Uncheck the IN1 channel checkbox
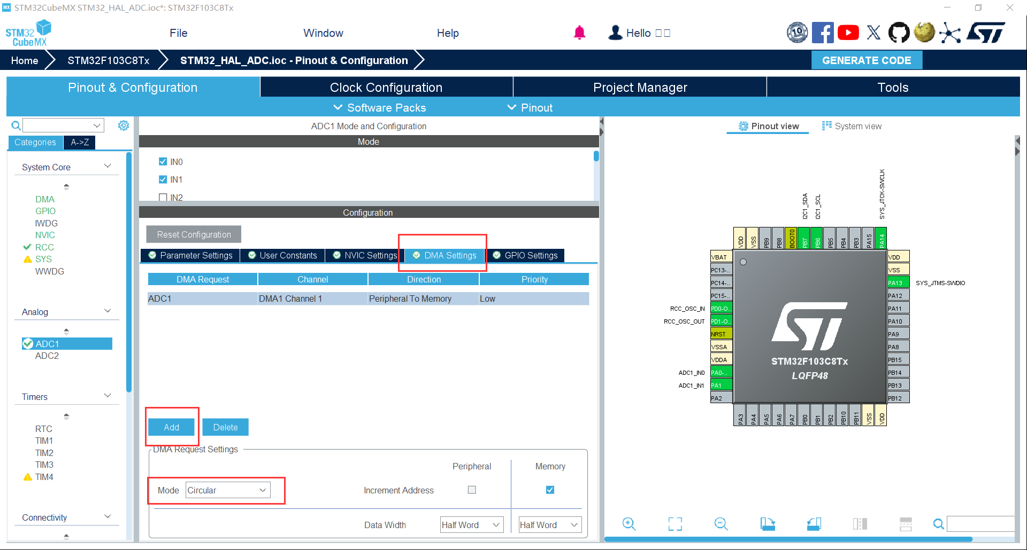Image resolution: width=1027 pixels, height=550 pixels. [x=163, y=179]
